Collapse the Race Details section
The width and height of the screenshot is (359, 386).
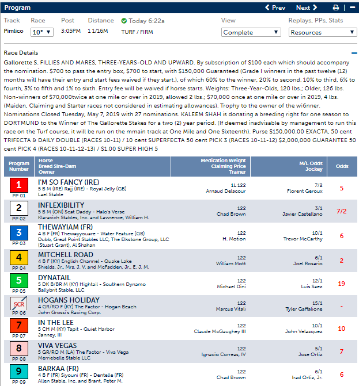[x=354, y=53]
